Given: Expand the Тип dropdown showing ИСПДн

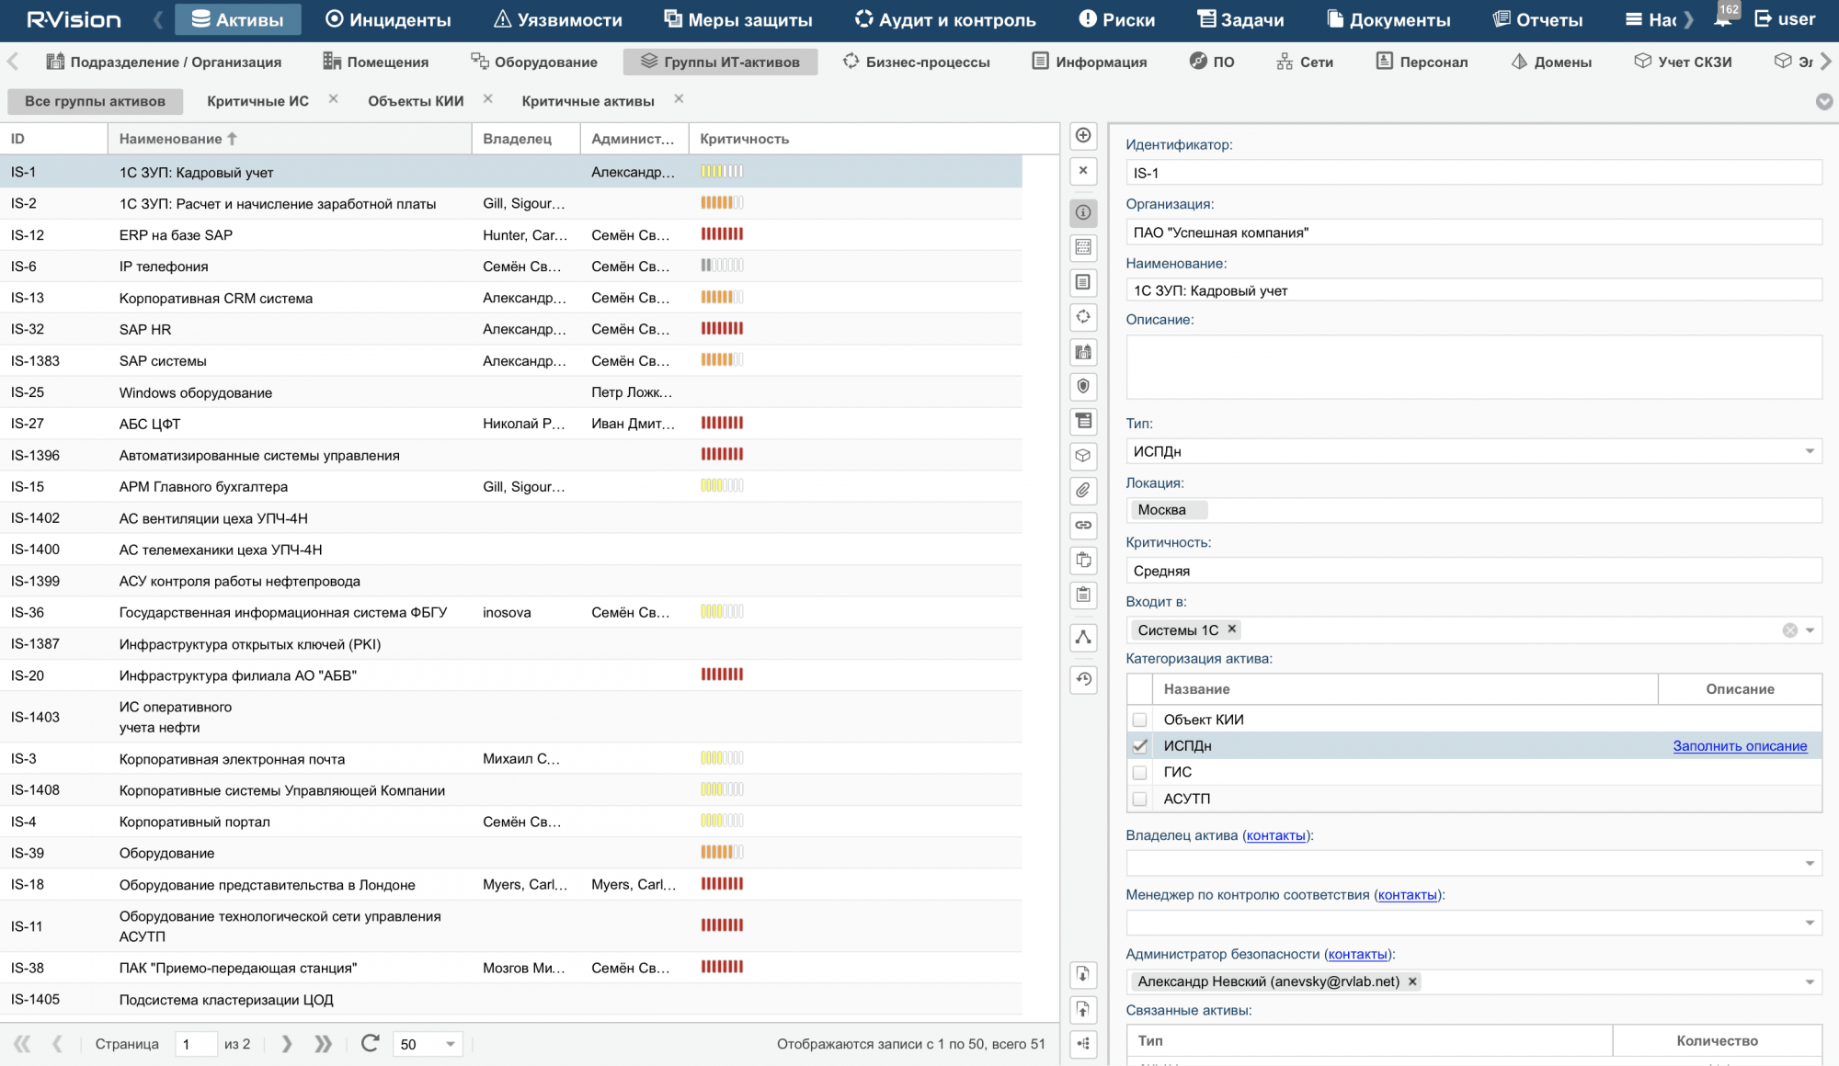Looking at the screenshot, I should tap(1809, 451).
